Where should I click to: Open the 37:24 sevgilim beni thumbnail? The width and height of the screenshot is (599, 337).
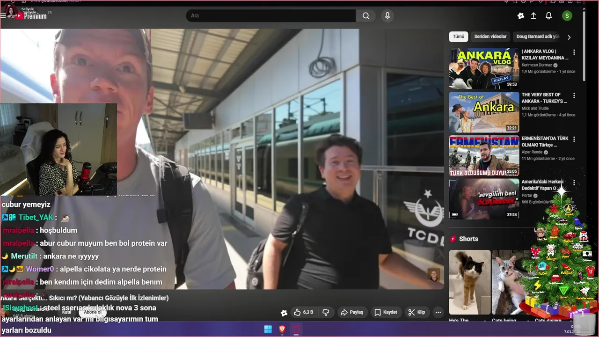click(484, 199)
